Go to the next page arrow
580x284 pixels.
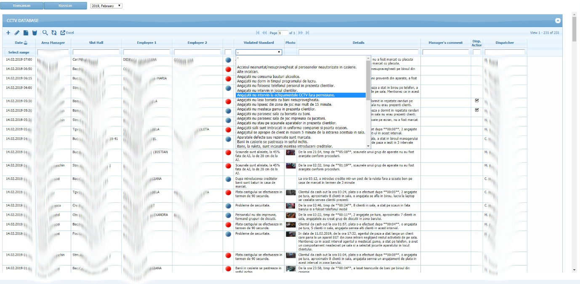pyautogui.click(x=301, y=32)
